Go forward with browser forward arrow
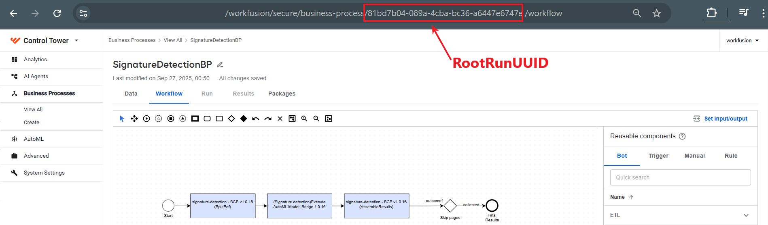Image resolution: width=768 pixels, height=225 pixels. point(35,13)
